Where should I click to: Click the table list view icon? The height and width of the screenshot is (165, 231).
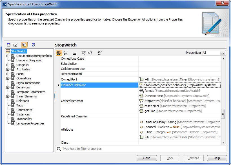[x=8, y=45]
